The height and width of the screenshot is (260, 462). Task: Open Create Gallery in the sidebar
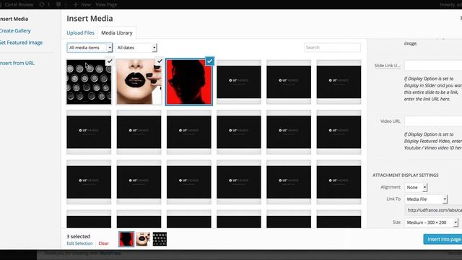pyautogui.click(x=15, y=30)
